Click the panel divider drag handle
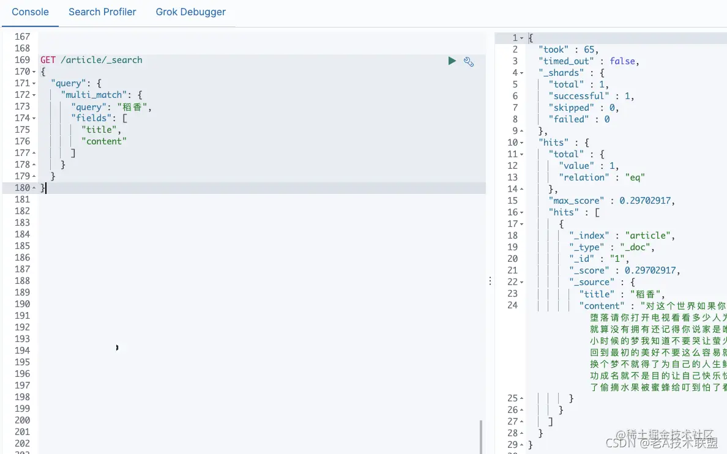The width and height of the screenshot is (727, 454). click(x=490, y=281)
